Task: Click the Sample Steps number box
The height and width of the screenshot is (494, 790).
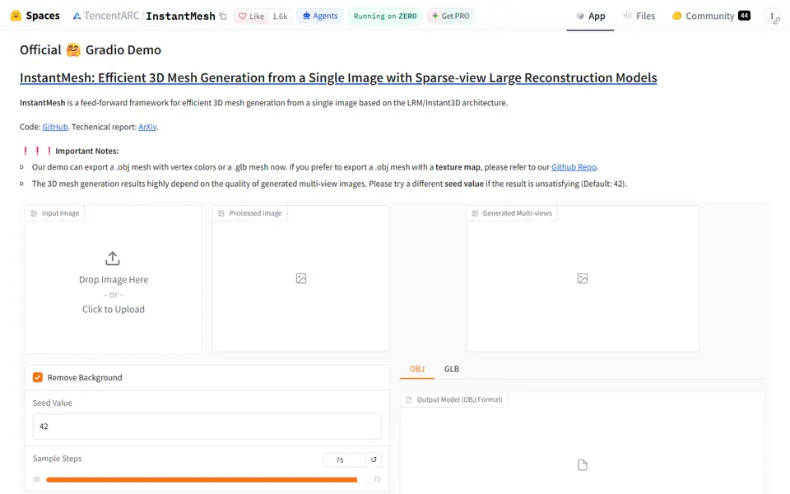Action: (344, 459)
